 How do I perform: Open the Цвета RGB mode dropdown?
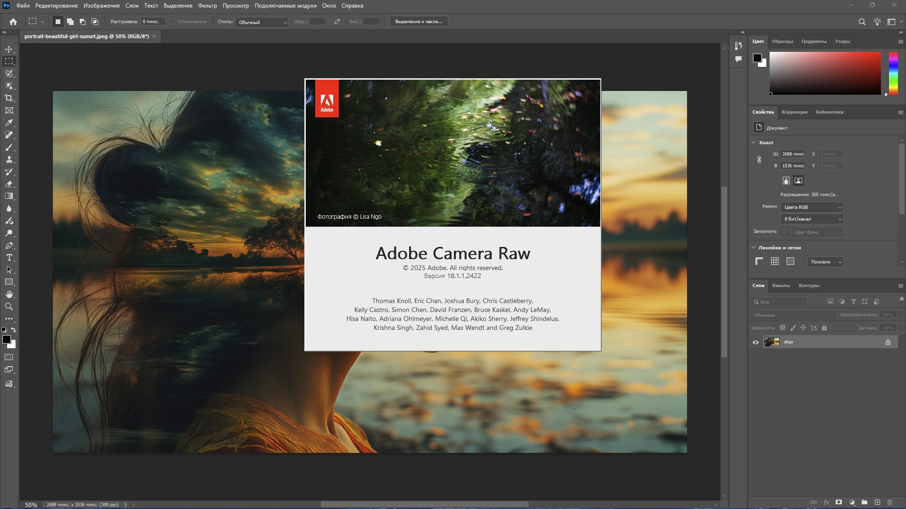pos(812,207)
